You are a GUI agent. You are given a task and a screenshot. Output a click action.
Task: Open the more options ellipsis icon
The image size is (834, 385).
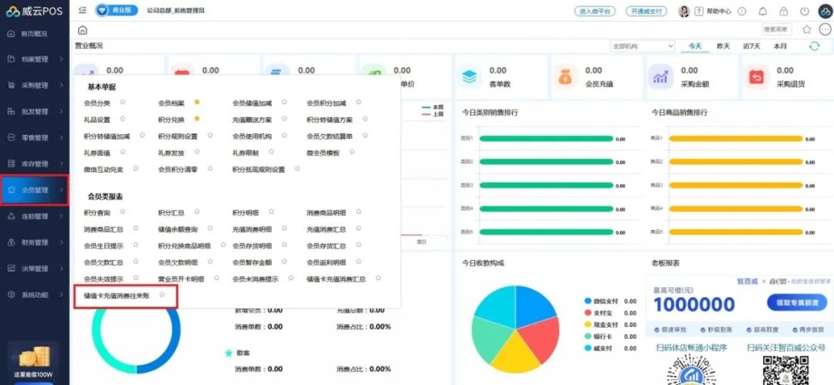click(824, 29)
